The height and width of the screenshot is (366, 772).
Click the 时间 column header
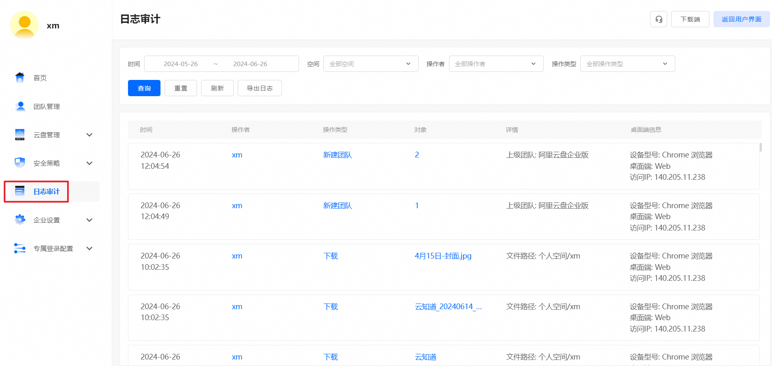tap(146, 130)
